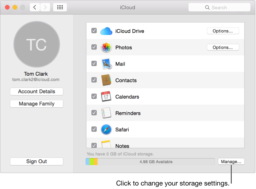Viewport: 256px width, 189px height.
Task: Click the iCloud Drive cloud icon
Action: [106, 31]
